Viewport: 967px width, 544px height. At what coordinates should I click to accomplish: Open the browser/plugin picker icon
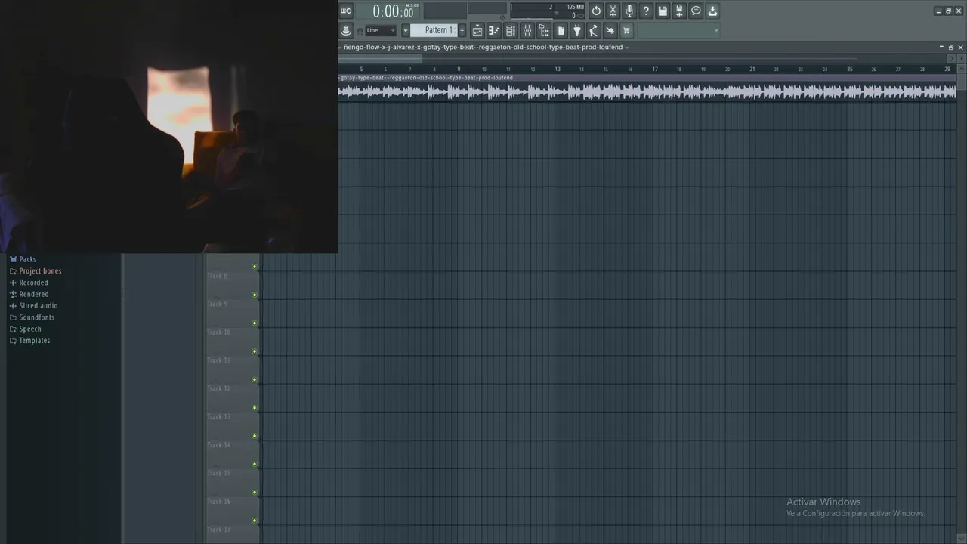544,30
